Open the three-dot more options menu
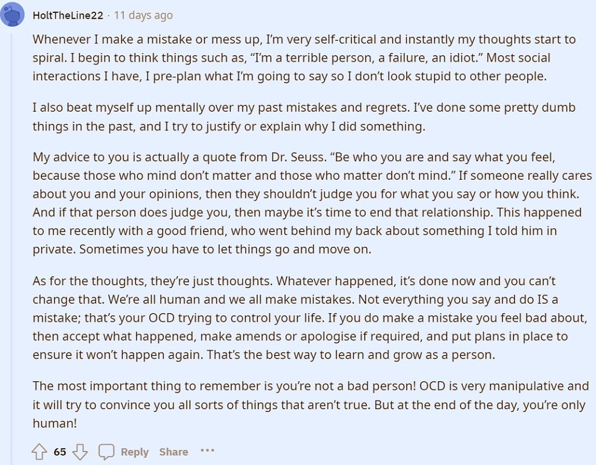The image size is (596, 465). pyautogui.click(x=207, y=451)
